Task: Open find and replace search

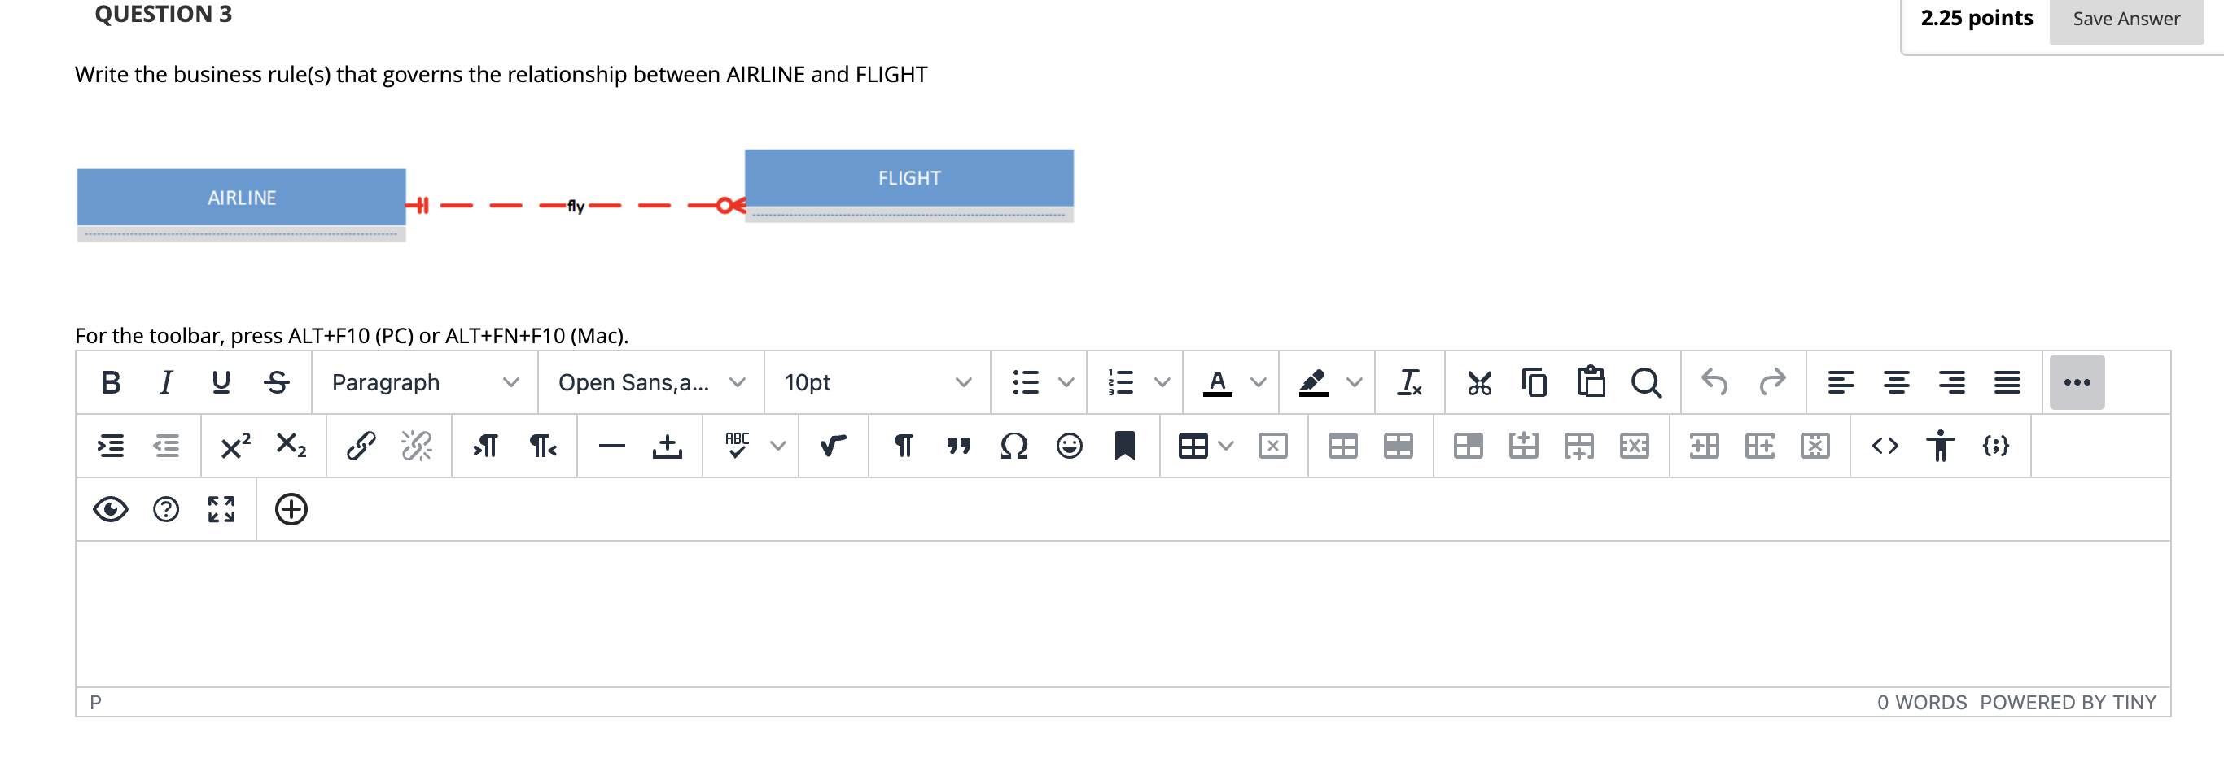Action: point(1645,382)
